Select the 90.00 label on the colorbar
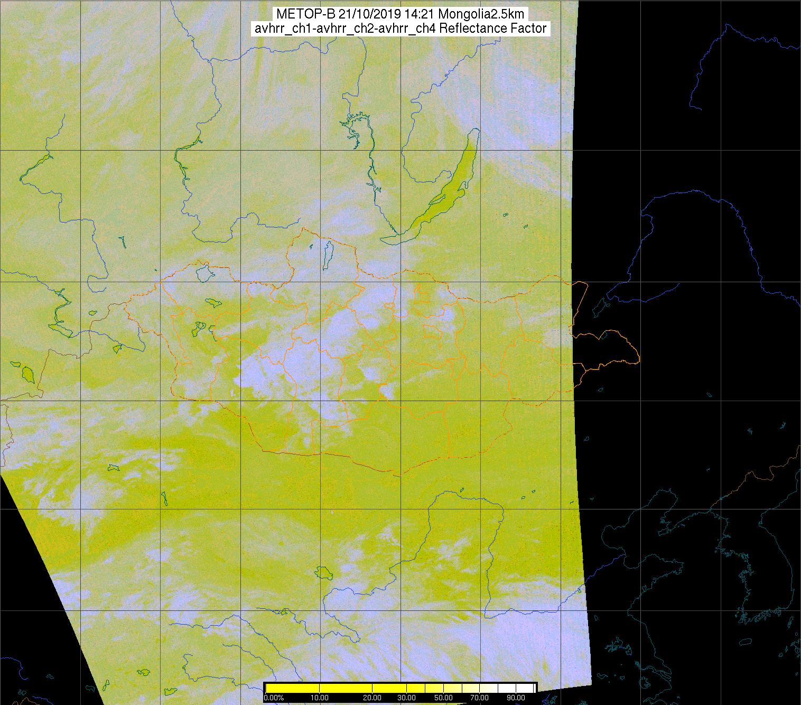This screenshot has width=801, height=705. [515, 698]
